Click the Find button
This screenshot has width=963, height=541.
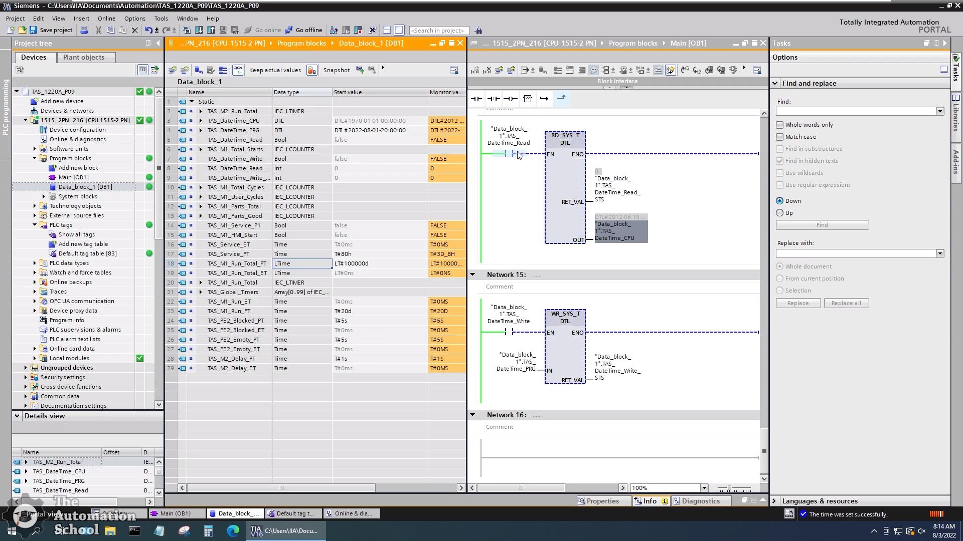822,225
